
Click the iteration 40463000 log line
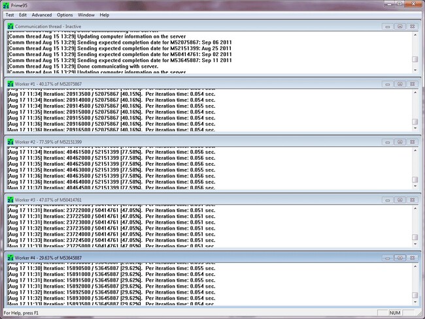click(x=111, y=170)
